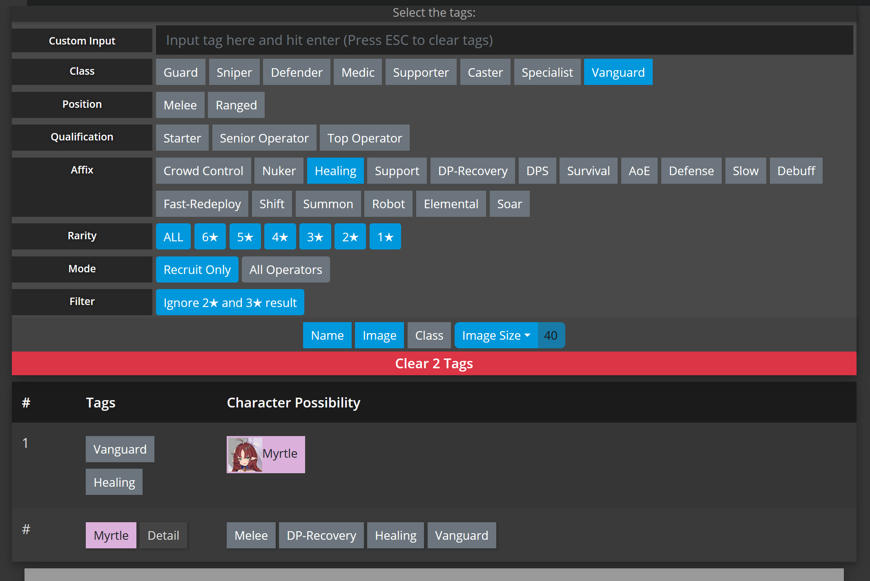Toggle the 4★ rarity filter
Image resolution: width=870 pixels, height=581 pixels.
pyautogui.click(x=280, y=237)
